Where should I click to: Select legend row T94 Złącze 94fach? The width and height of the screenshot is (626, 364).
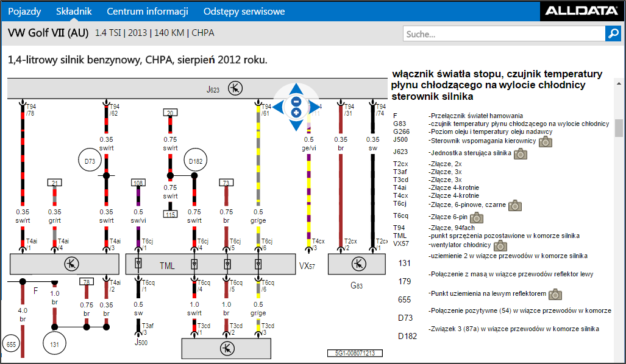point(434,228)
